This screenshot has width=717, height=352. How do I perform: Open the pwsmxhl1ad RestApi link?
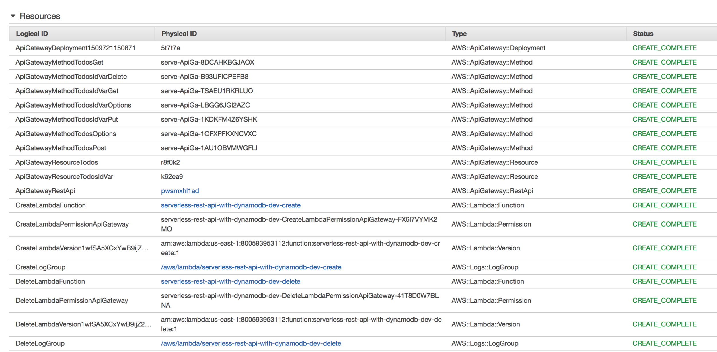pyautogui.click(x=180, y=191)
